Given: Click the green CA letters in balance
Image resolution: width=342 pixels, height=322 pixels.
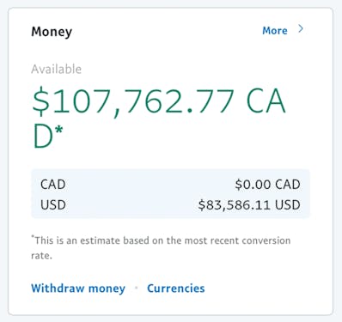Looking at the screenshot, I should (x=266, y=101).
